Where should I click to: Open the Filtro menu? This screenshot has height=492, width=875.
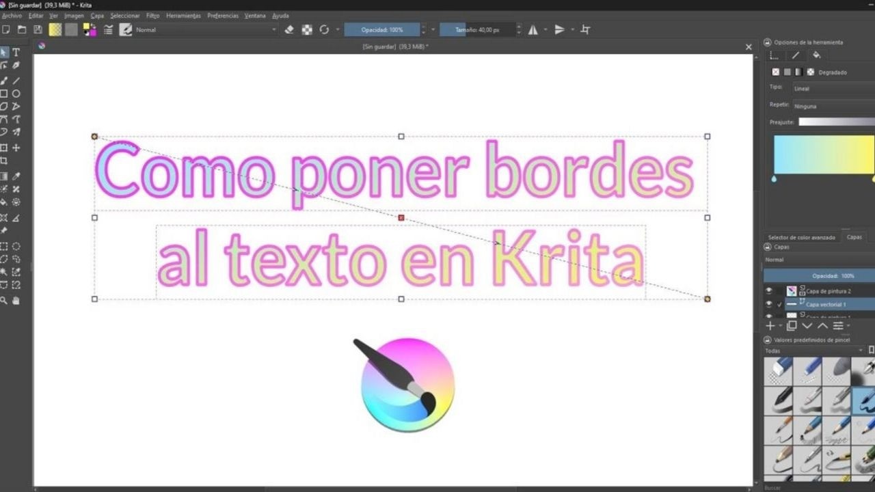click(152, 15)
